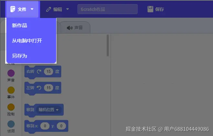213x136 pixels.
Task: Click the speaker icon on 声音 tab
Action: pyautogui.click(x=69, y=28)
